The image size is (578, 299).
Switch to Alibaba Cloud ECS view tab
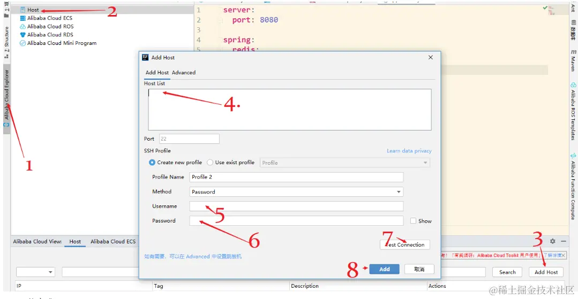point(113,242)
